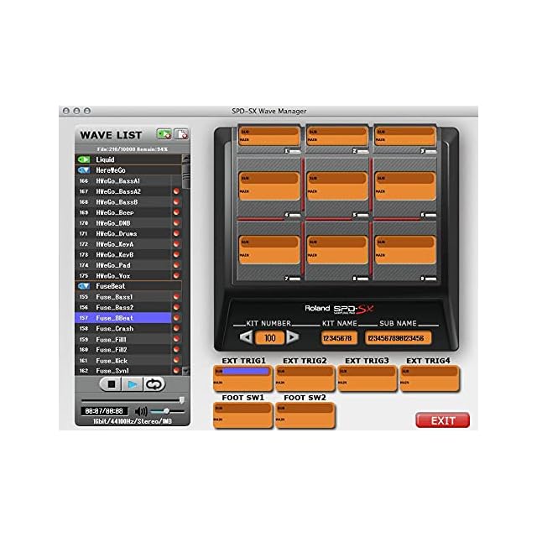Collapse the HereWeGo folder
The image size is (537, 537).
click(84, 170)
